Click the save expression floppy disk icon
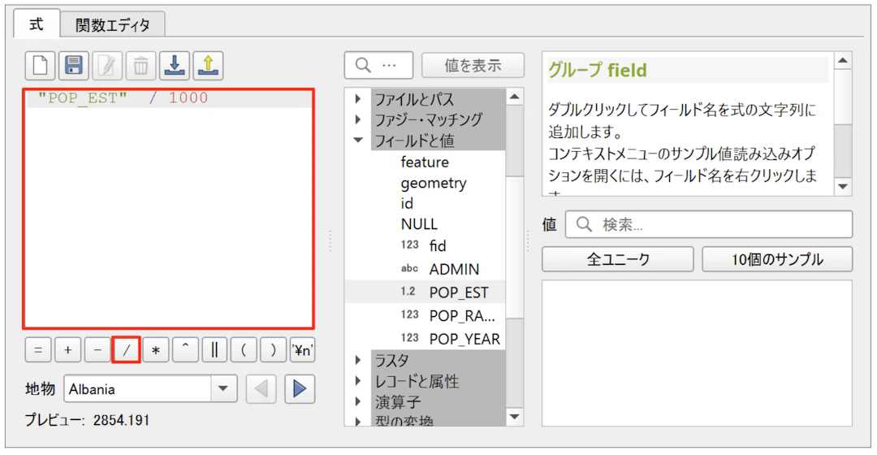Screen dimensions: 877x455 74,66
